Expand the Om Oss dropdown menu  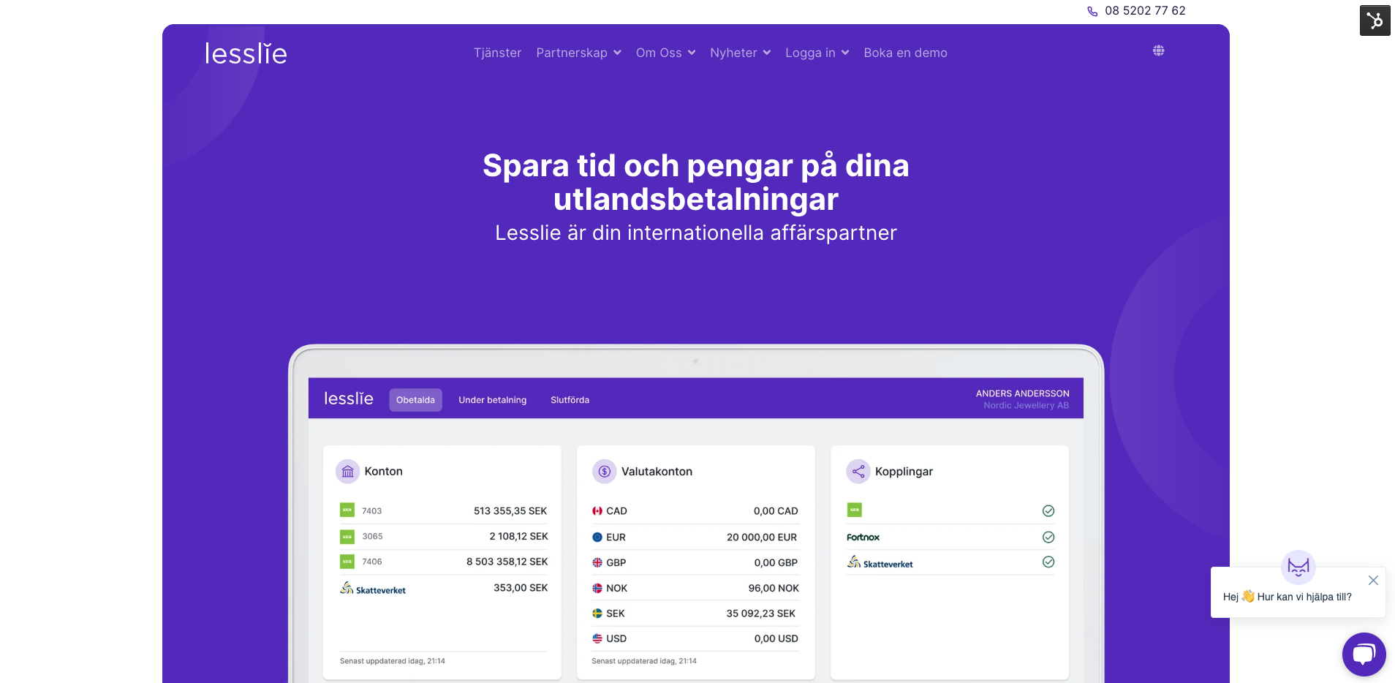click(x=665, y=53)
